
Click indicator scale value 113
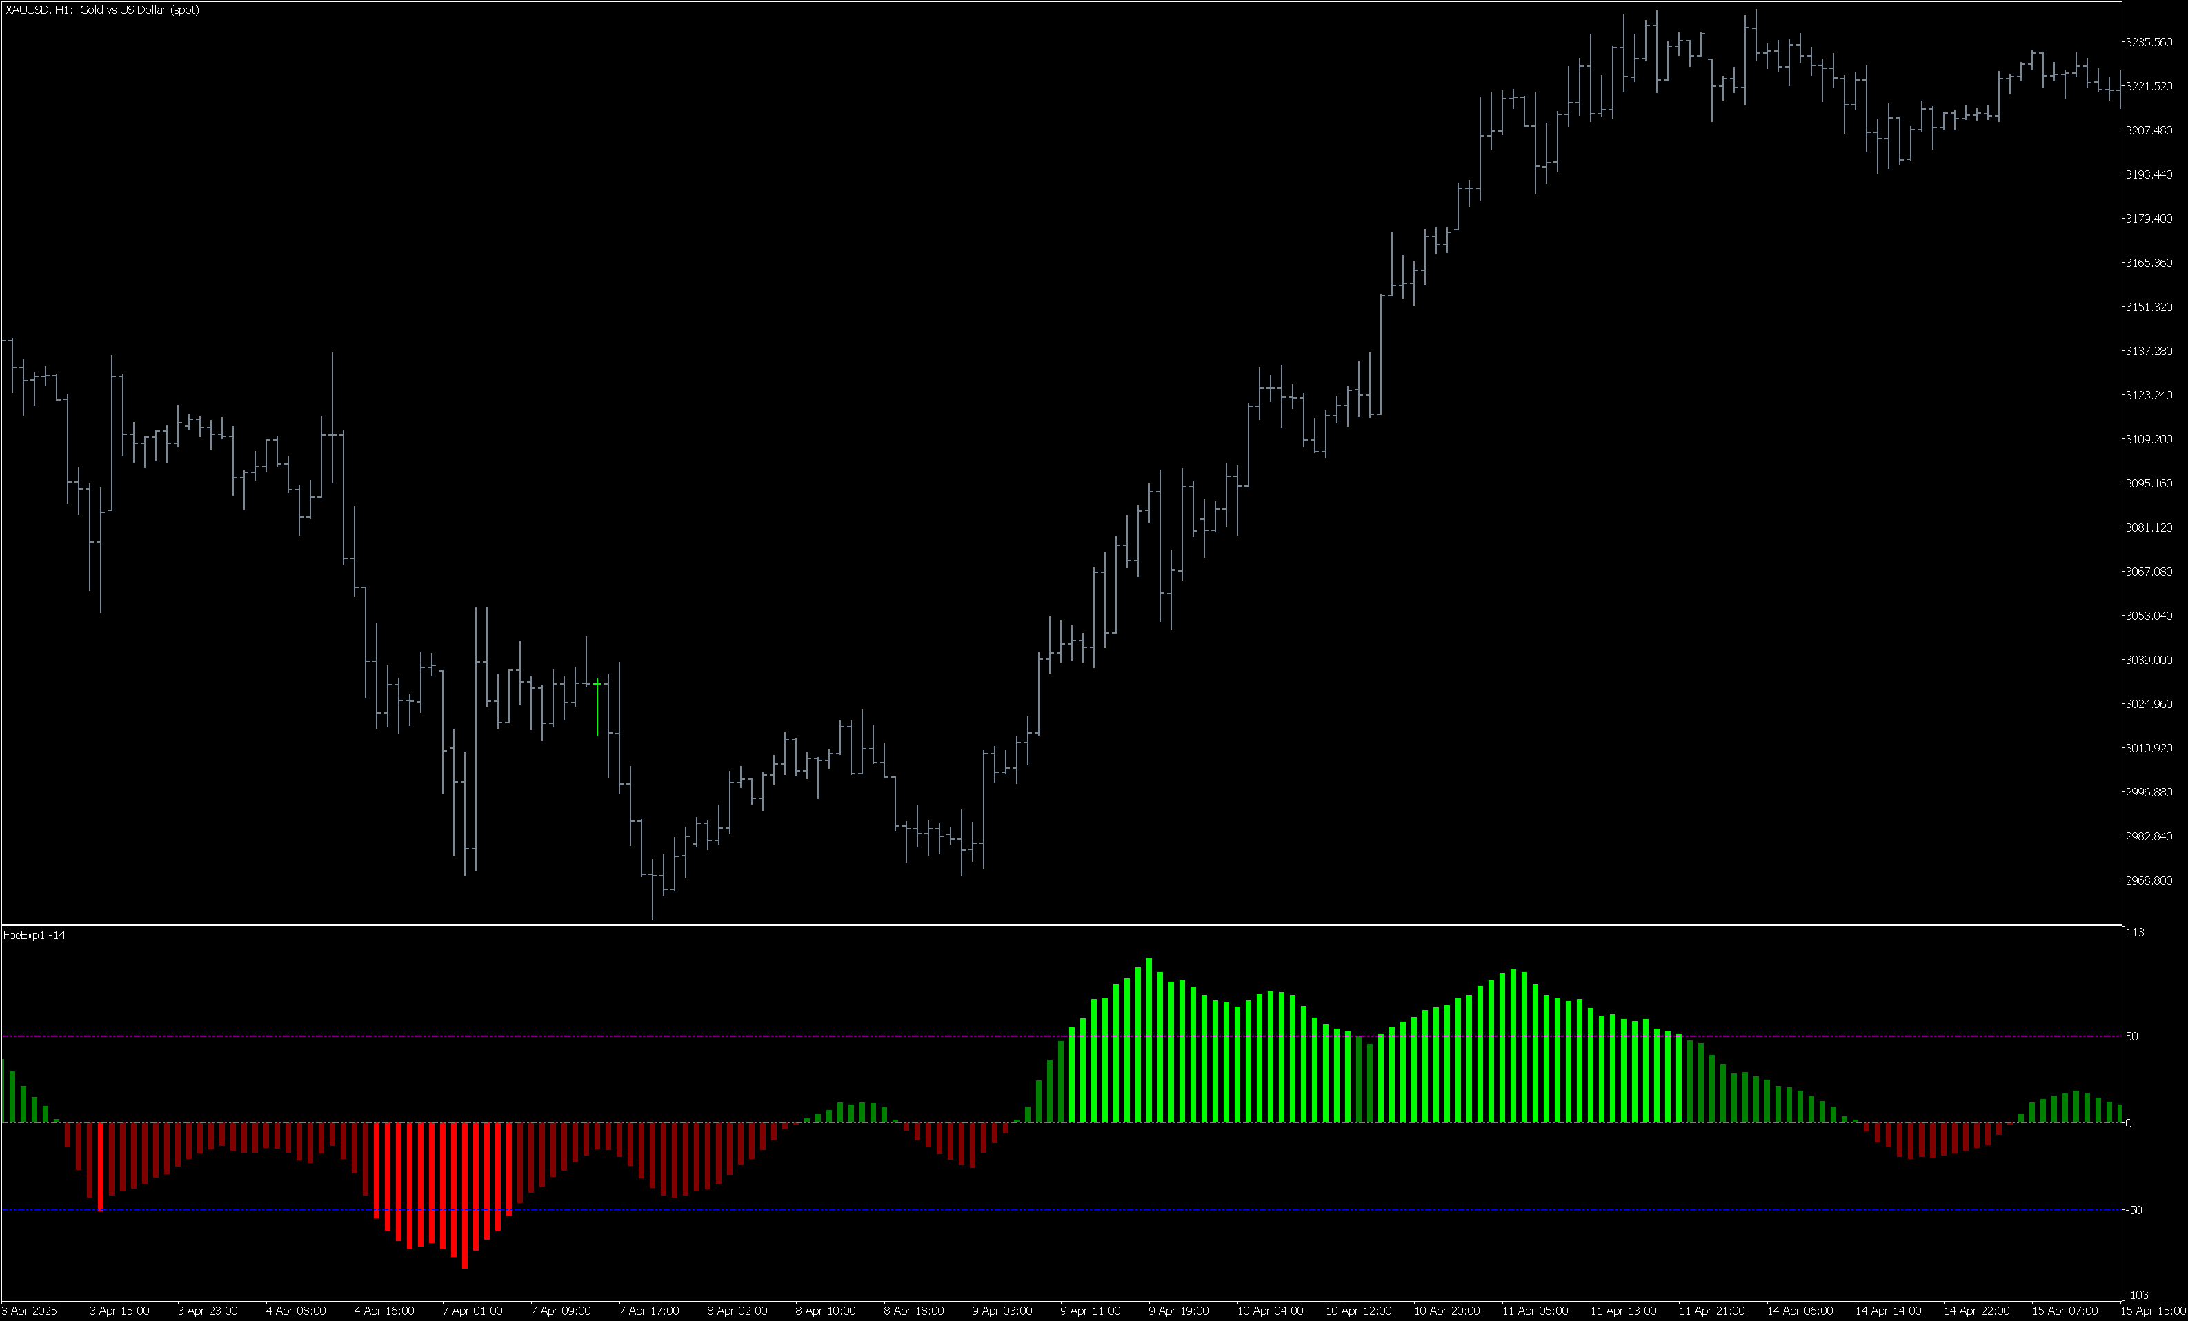click(2135, 932)
